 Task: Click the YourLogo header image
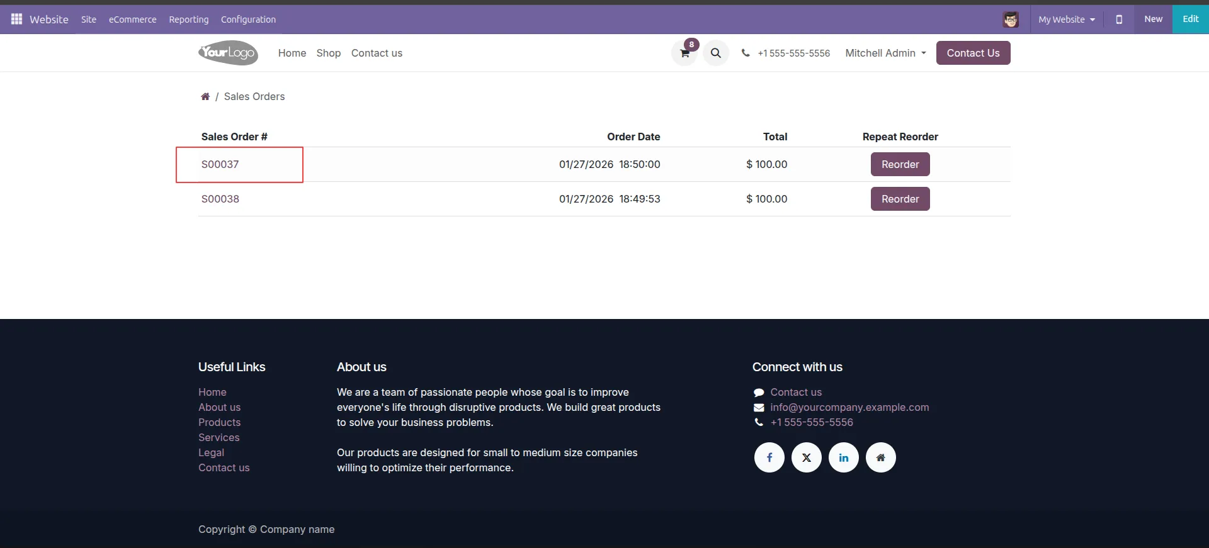pyautogui.click(x=228, y=53)
